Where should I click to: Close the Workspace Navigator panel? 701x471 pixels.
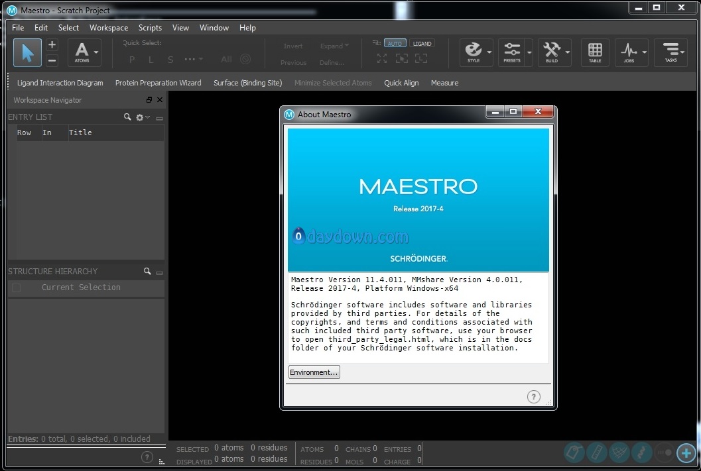[160, 99]
